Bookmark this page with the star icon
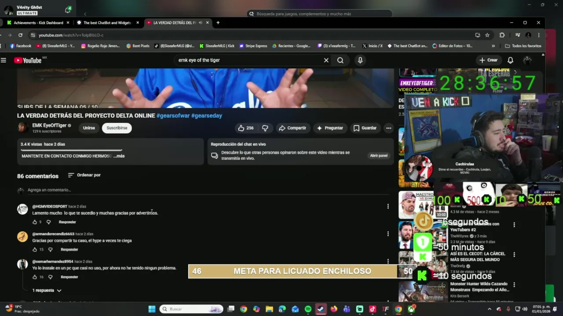 pos(487,35)
